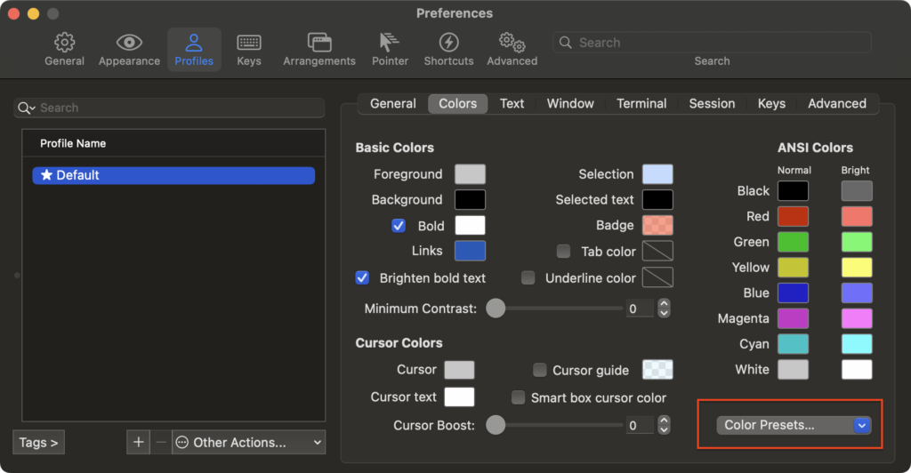Open the Keys preferences keyboard icon
The image size is (911, 473).
pos(249,43)
